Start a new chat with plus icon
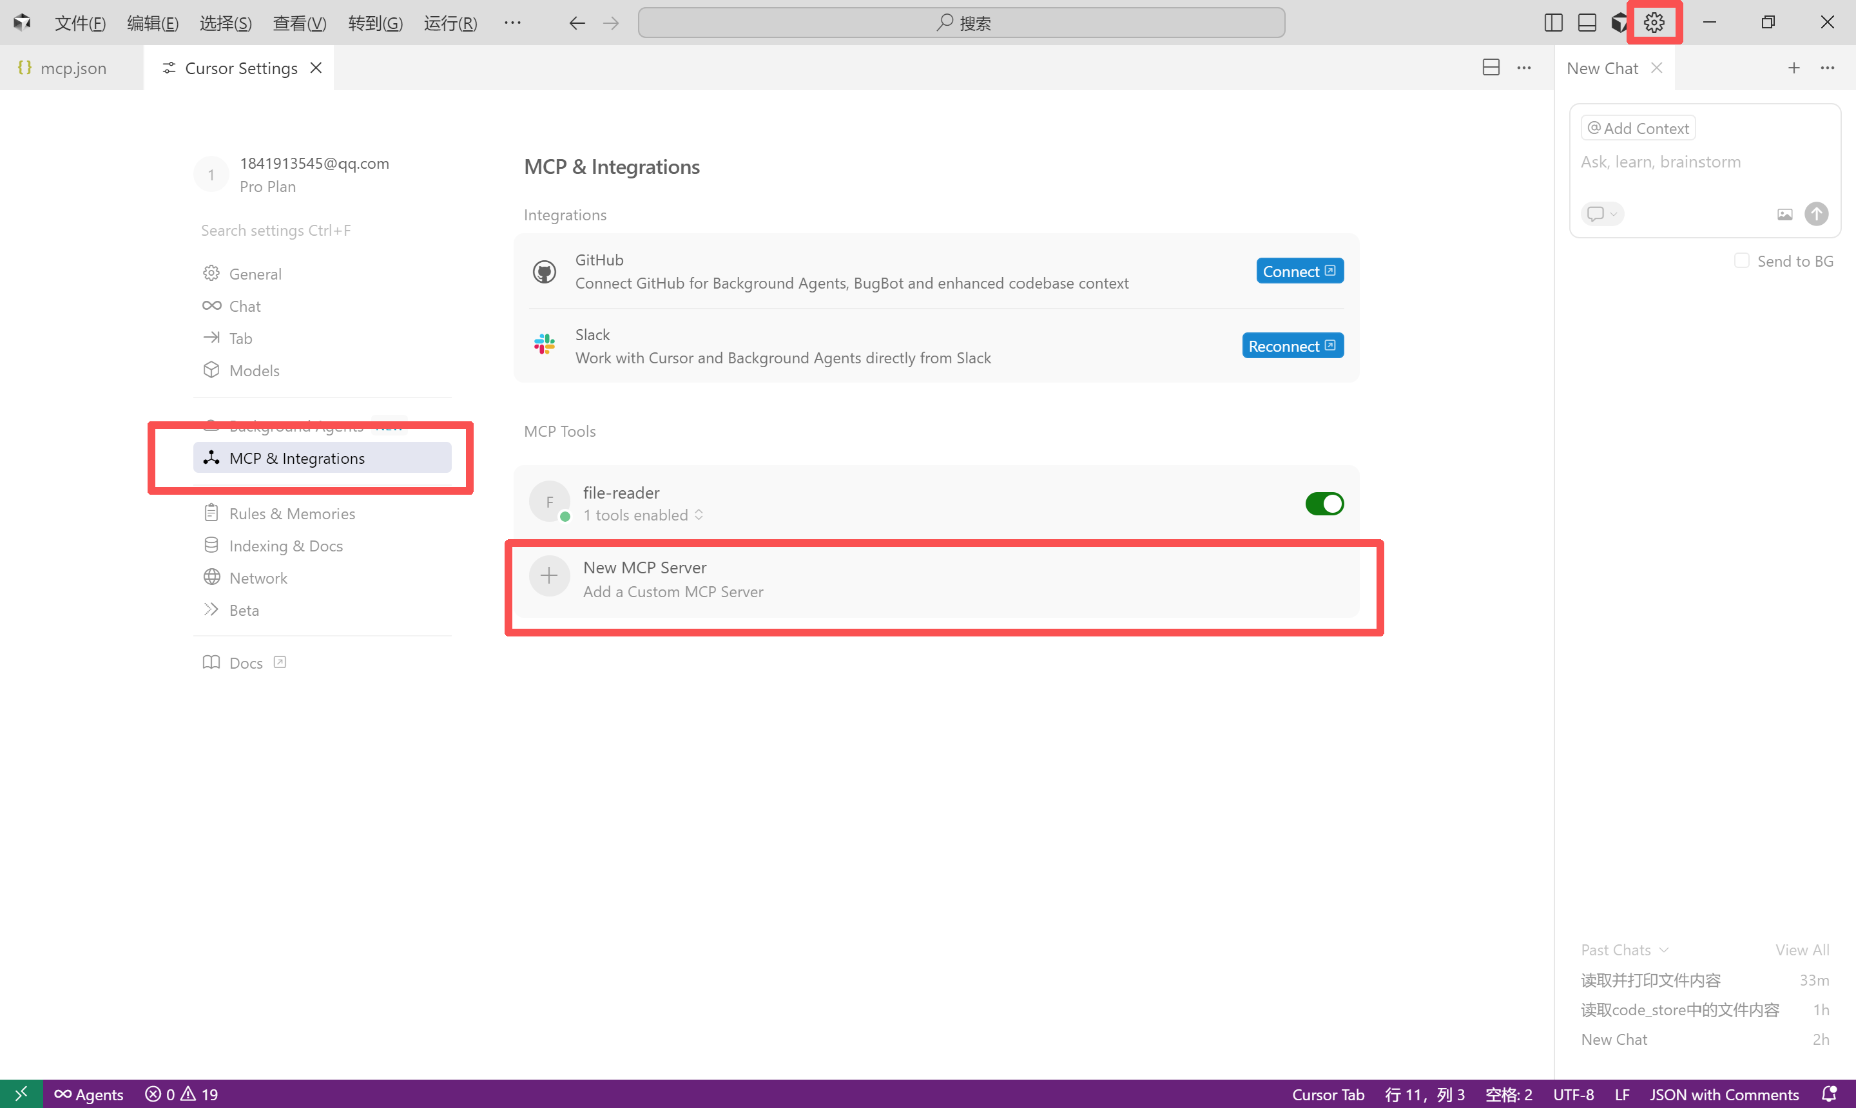 coord(1793,67)
